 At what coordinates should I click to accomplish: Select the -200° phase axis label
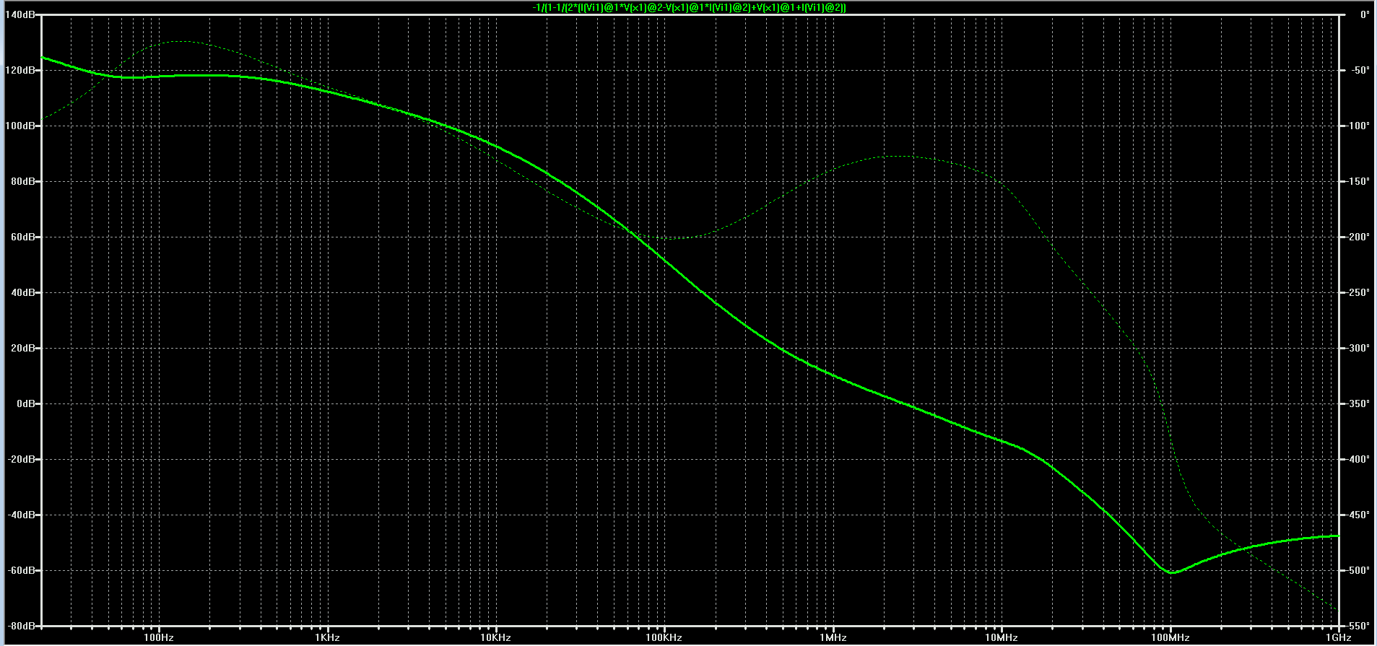[1357, 237]
